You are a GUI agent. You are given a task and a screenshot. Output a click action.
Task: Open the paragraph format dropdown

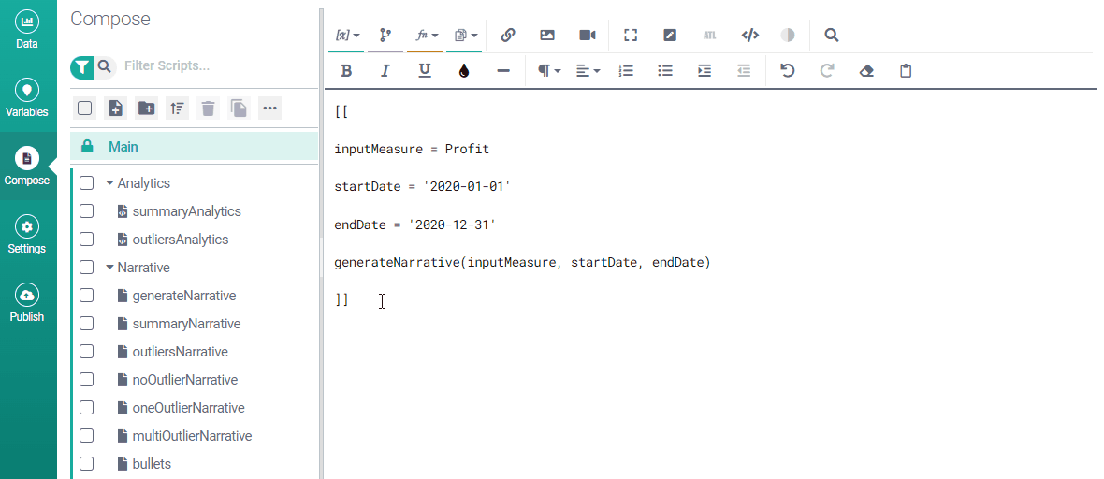click(x=548, y=71)
